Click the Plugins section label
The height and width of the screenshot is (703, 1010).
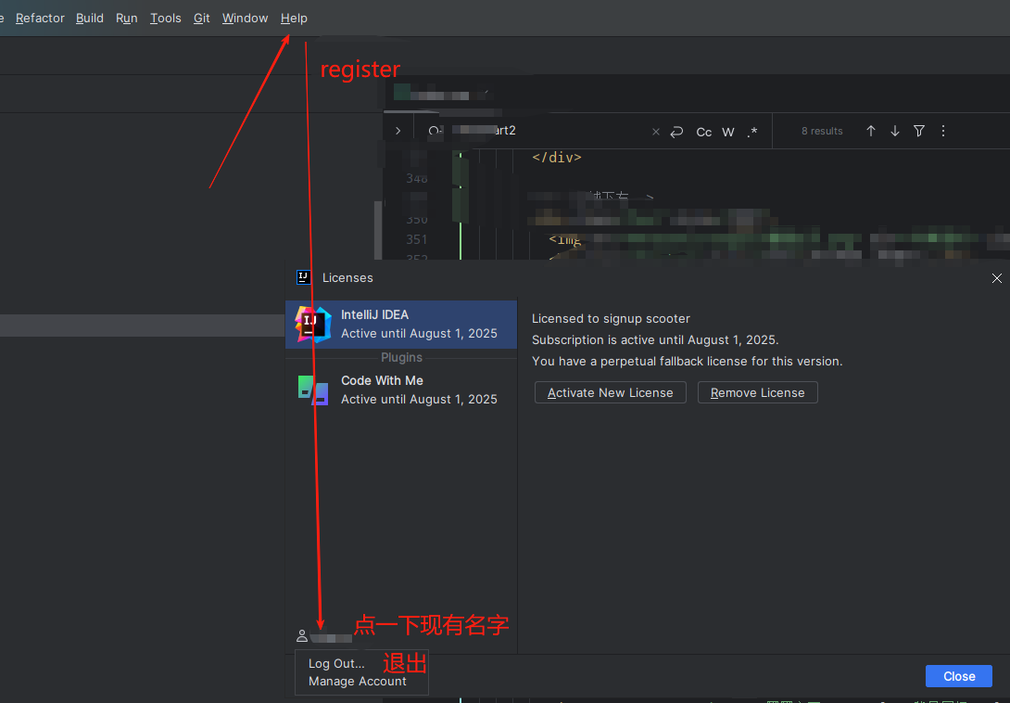pyautogui.click(x=401, y=357)
